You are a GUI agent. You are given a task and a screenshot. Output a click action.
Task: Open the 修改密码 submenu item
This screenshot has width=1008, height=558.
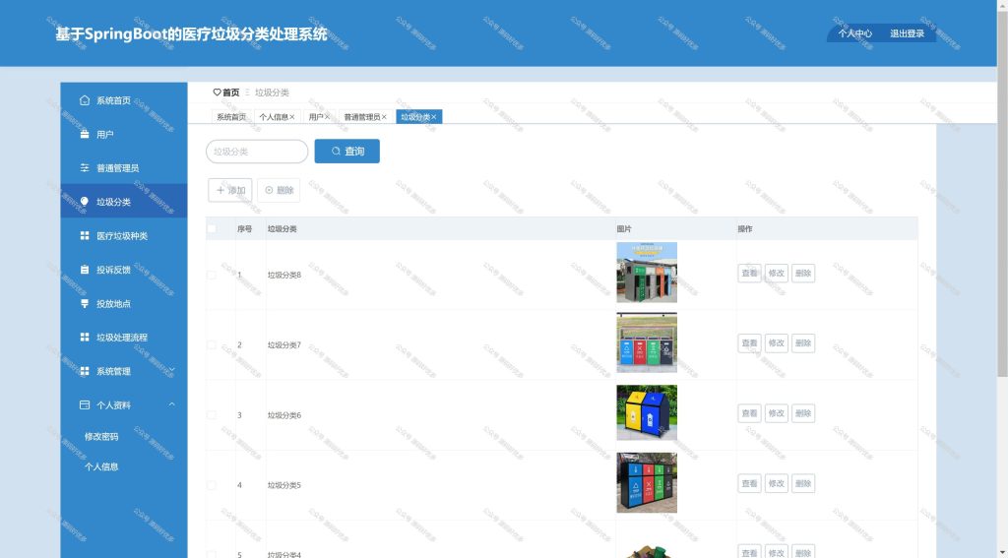tap(101, 436)
